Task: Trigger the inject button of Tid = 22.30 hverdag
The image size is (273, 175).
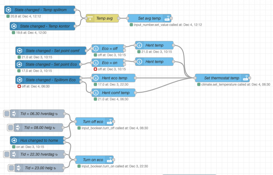Action: click(7, 154)
